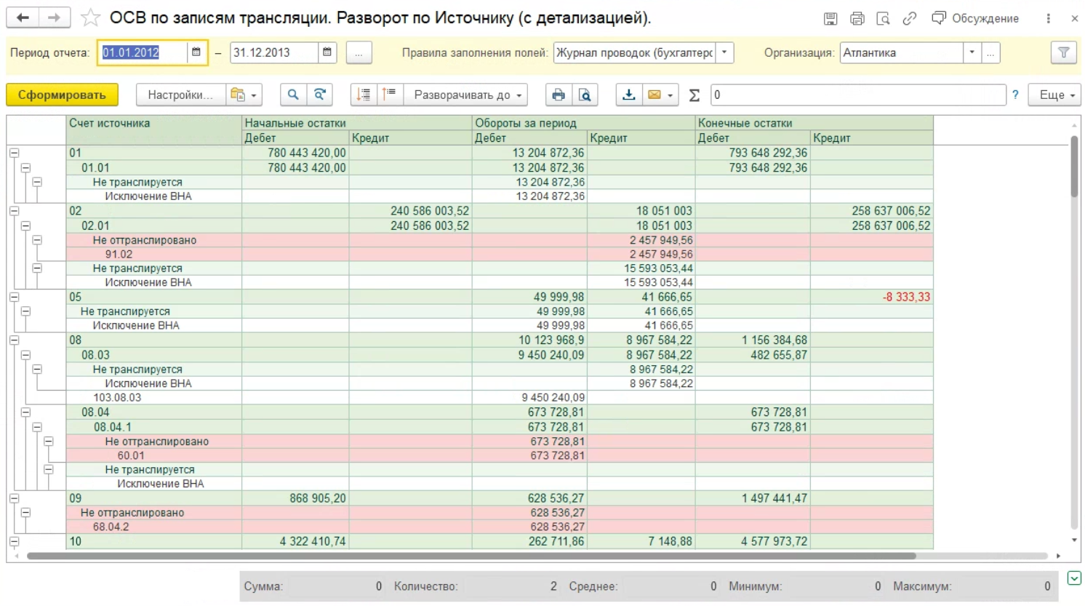
Task: Open calendar picker for end date 31.12.2013
Action: (327, 52)
